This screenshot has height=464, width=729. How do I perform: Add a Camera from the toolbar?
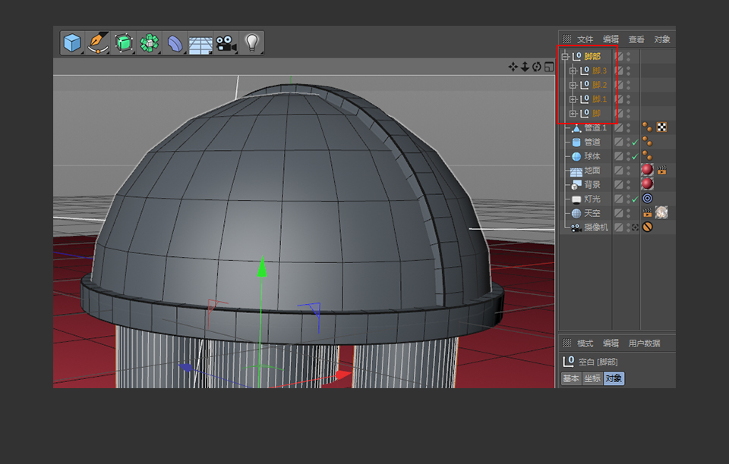coord(227,43)
